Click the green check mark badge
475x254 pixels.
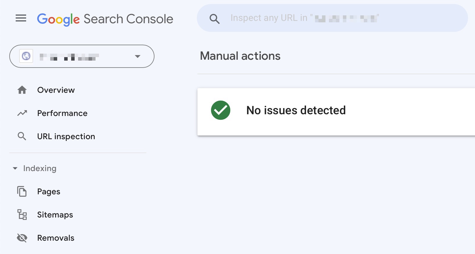click(220, 110)
